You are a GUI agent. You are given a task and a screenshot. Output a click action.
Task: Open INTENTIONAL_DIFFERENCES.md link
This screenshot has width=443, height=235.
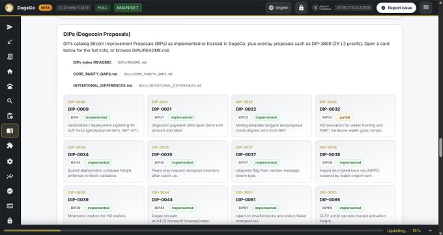(102, 85)
